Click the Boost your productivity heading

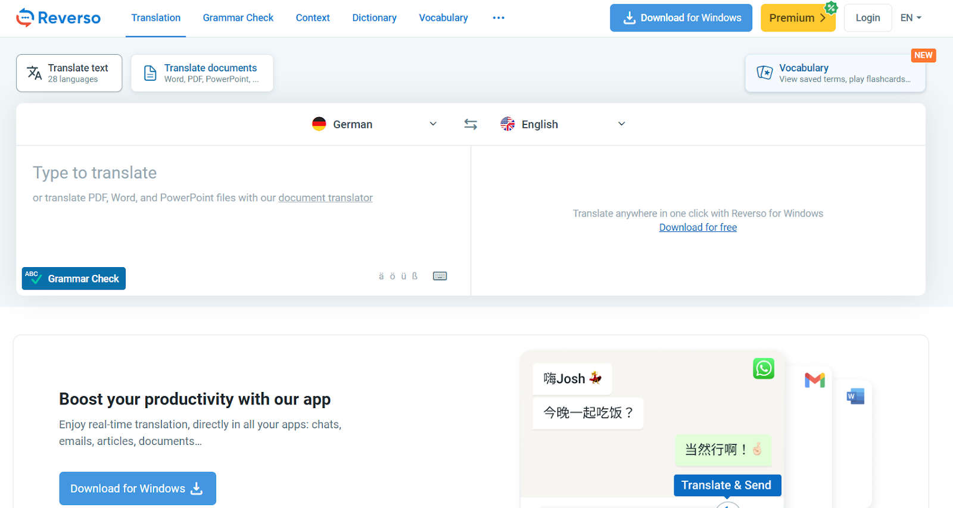point(195,399)
